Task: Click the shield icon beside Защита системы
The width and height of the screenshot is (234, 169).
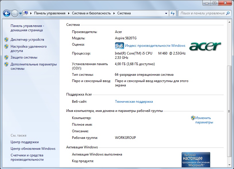Action: click(6, 57)
